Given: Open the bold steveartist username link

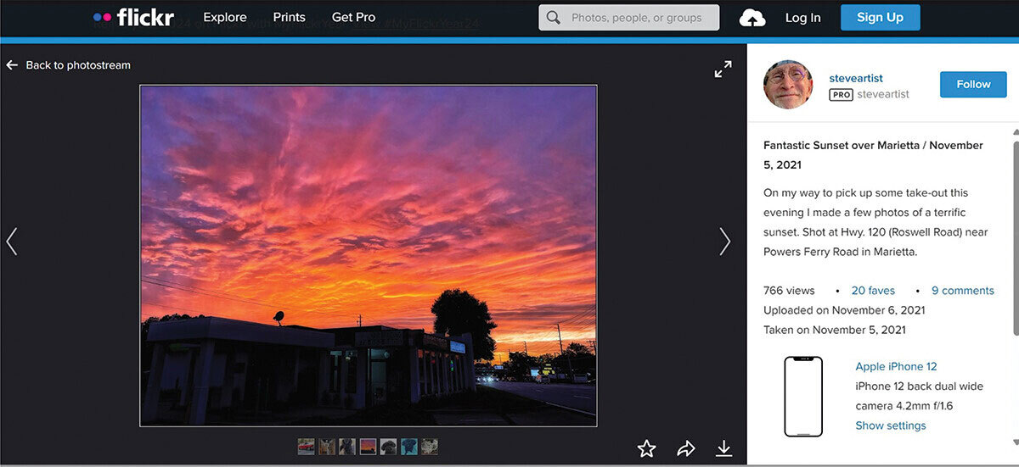Looking at the screenshot, I should point(856,78).
